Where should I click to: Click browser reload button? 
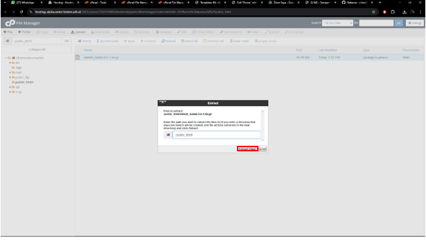pyautogui.click(x=22, y=12)
